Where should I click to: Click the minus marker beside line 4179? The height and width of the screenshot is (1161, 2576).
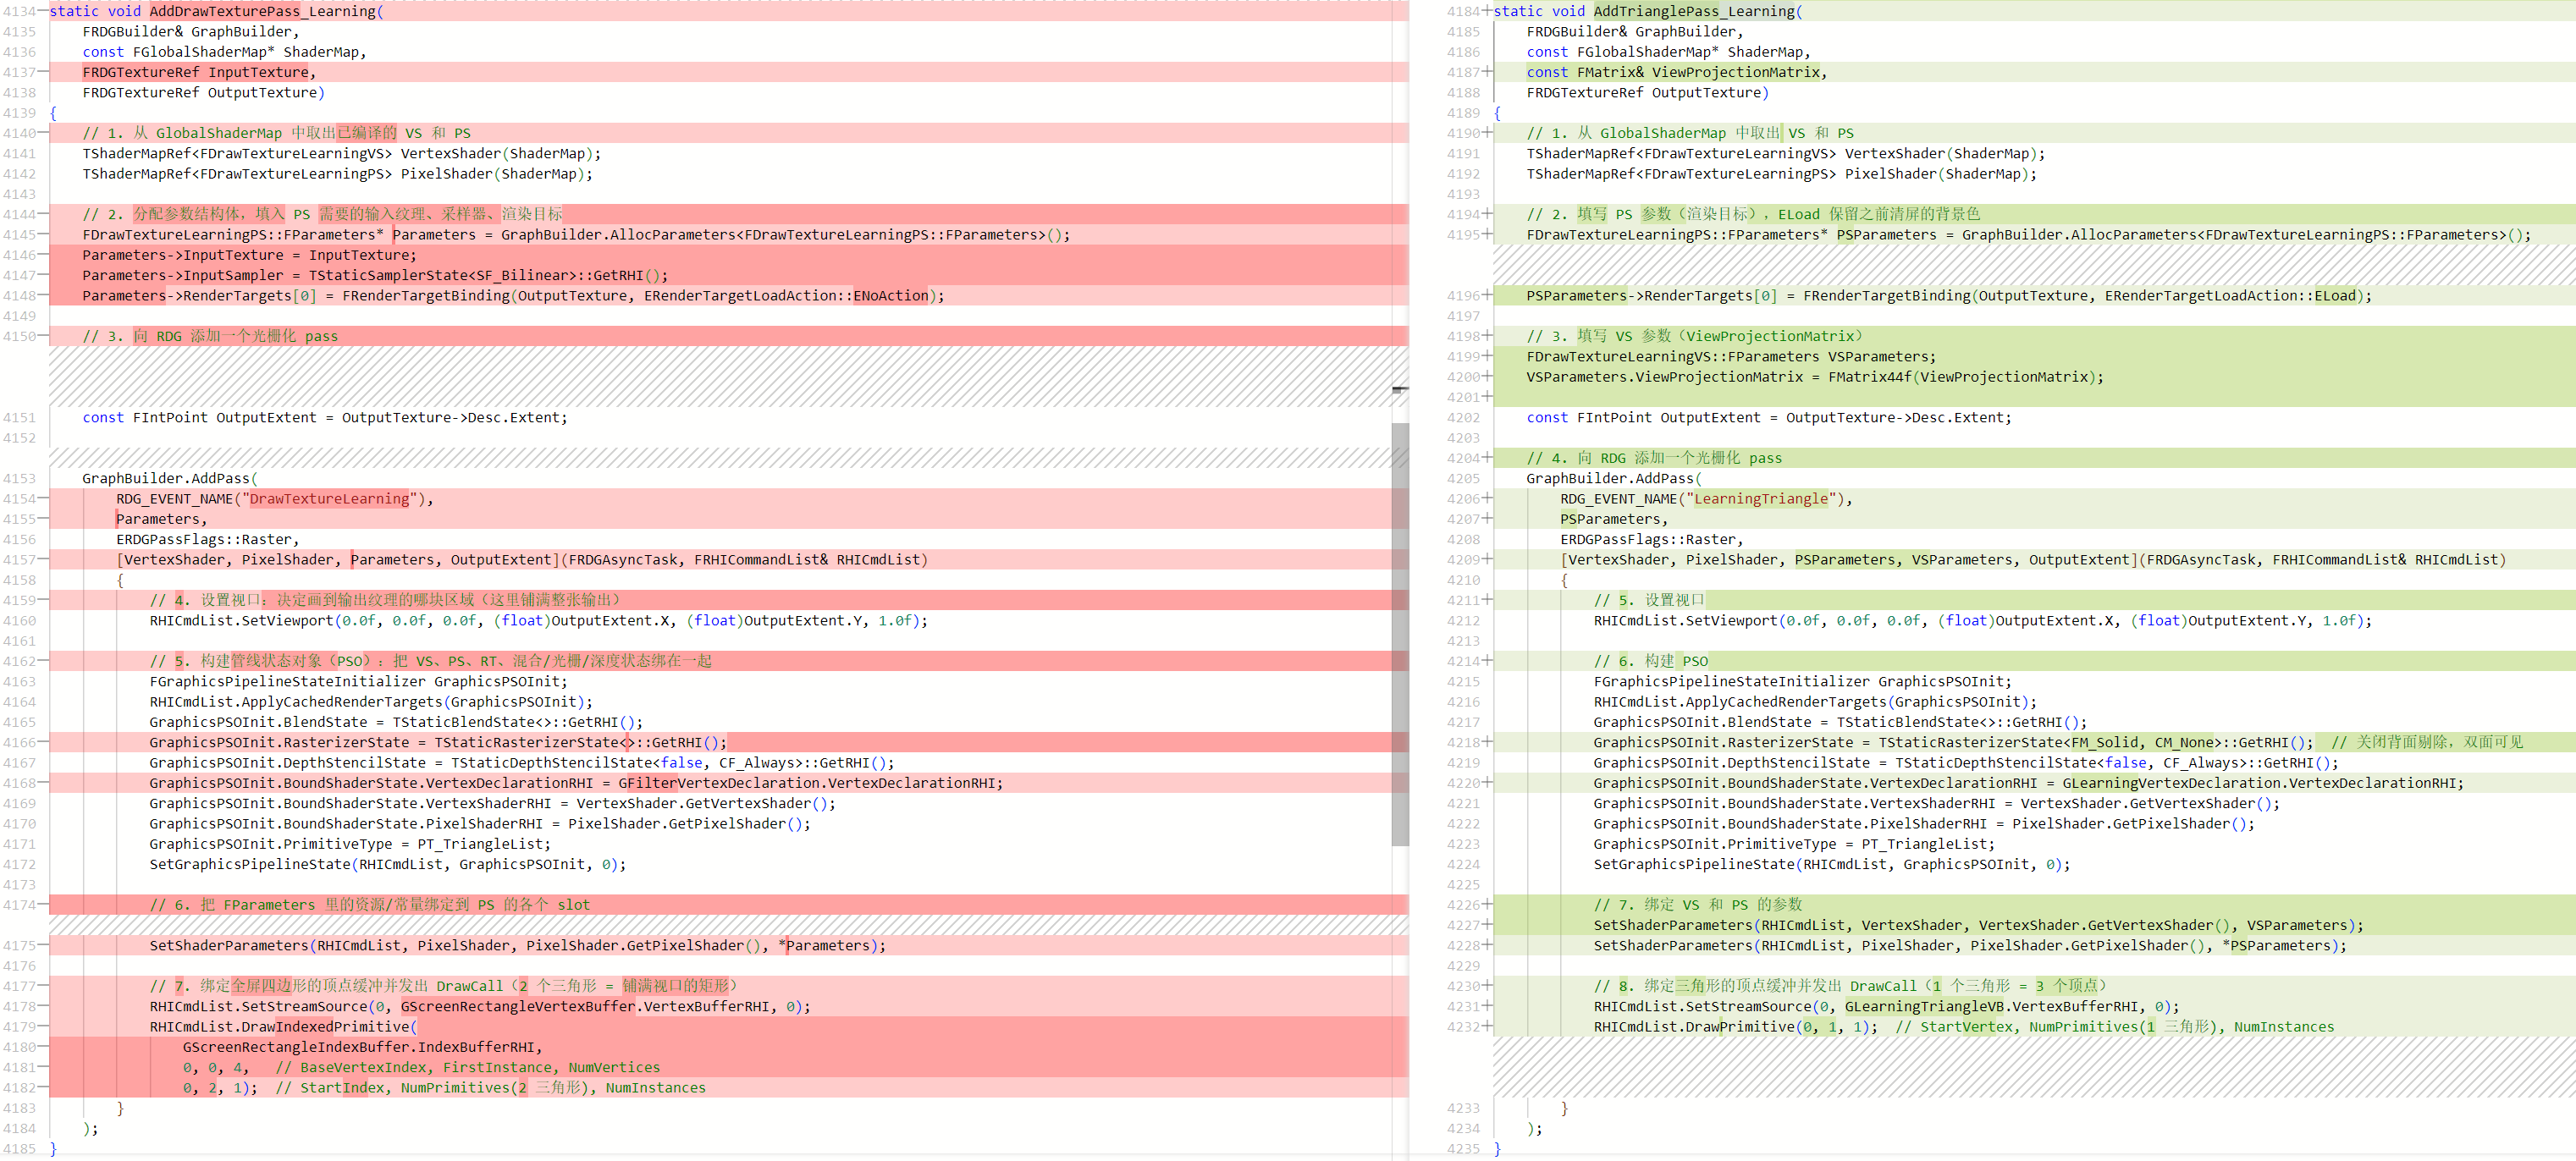[43, 1026]
